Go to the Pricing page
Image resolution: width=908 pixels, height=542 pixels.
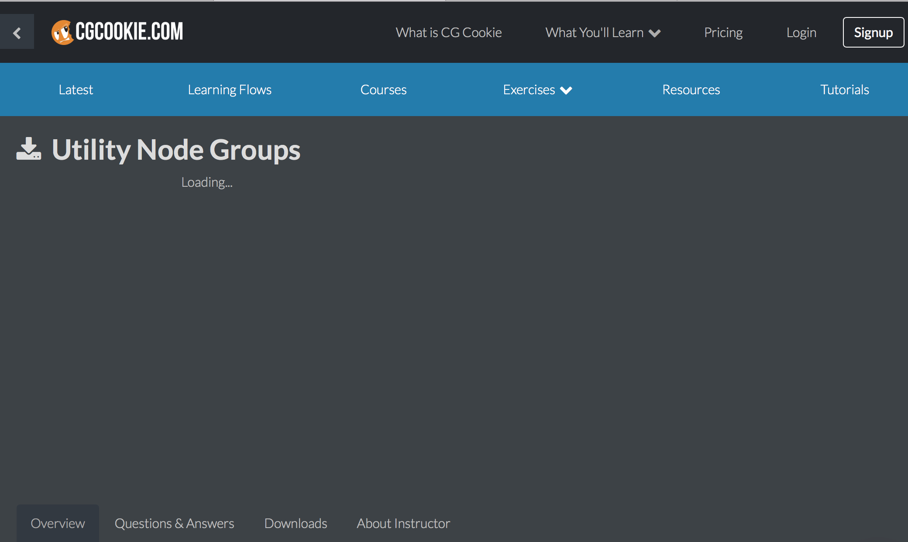(x=723, y=33)
